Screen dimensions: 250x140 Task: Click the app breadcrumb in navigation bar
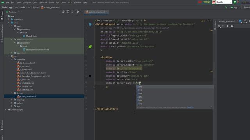point(11,7)
